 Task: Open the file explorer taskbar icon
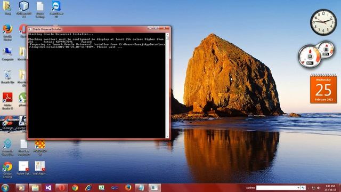tap(35, 188)
